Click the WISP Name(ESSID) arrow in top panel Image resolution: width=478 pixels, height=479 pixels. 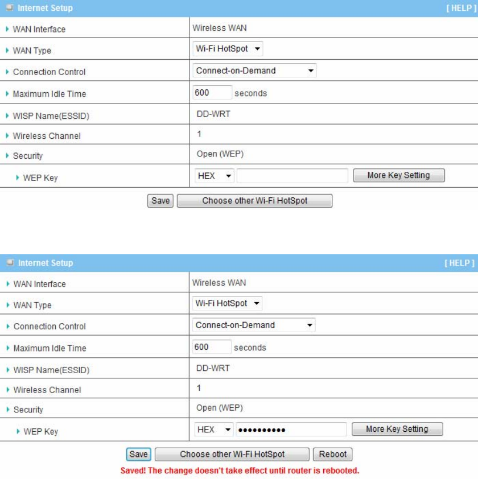tap(7, 116)
